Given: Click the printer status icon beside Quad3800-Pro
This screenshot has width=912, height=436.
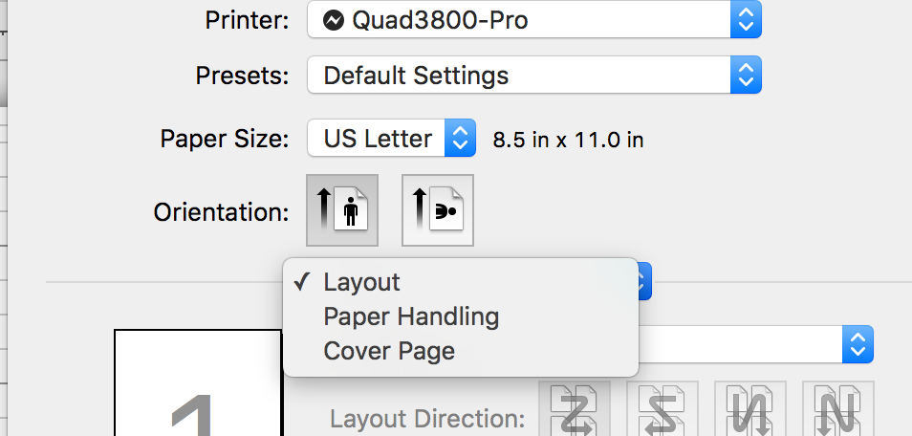Looking at the screenshot, I should [x=334, y=20].
